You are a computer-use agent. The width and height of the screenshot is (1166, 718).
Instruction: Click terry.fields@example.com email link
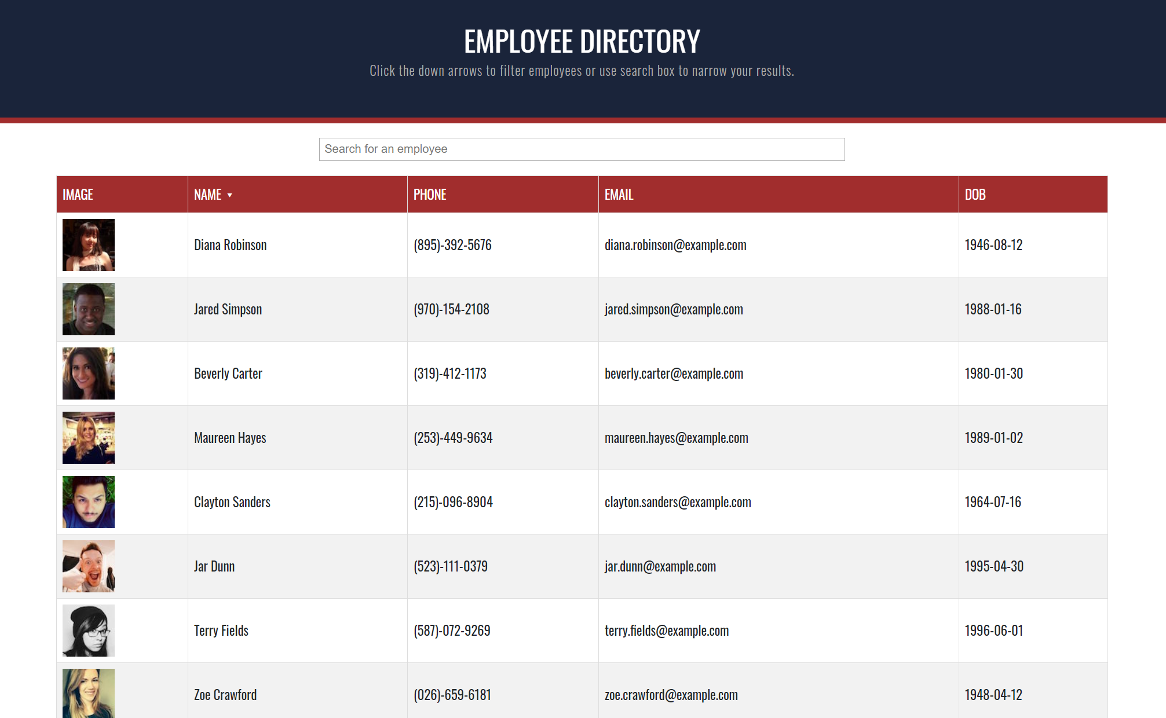[667, 630]
